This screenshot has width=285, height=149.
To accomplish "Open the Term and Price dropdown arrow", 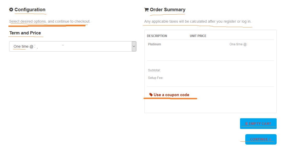I will point(134,46).
